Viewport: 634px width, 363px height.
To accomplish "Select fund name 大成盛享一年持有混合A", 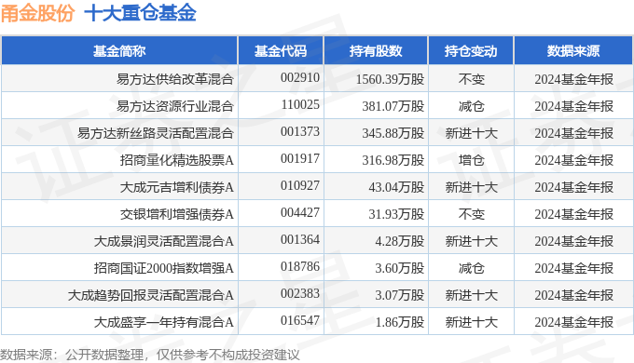I will point(164,322).
